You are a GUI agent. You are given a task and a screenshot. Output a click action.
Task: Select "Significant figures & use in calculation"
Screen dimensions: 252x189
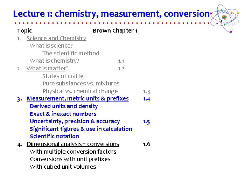pyautogui.click(x=81, y=129)
